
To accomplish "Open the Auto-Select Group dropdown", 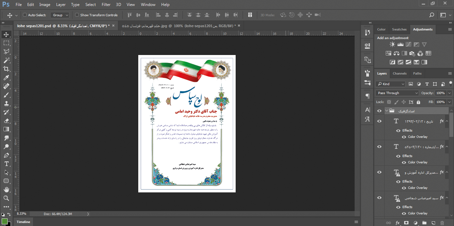I will (60, 15).
